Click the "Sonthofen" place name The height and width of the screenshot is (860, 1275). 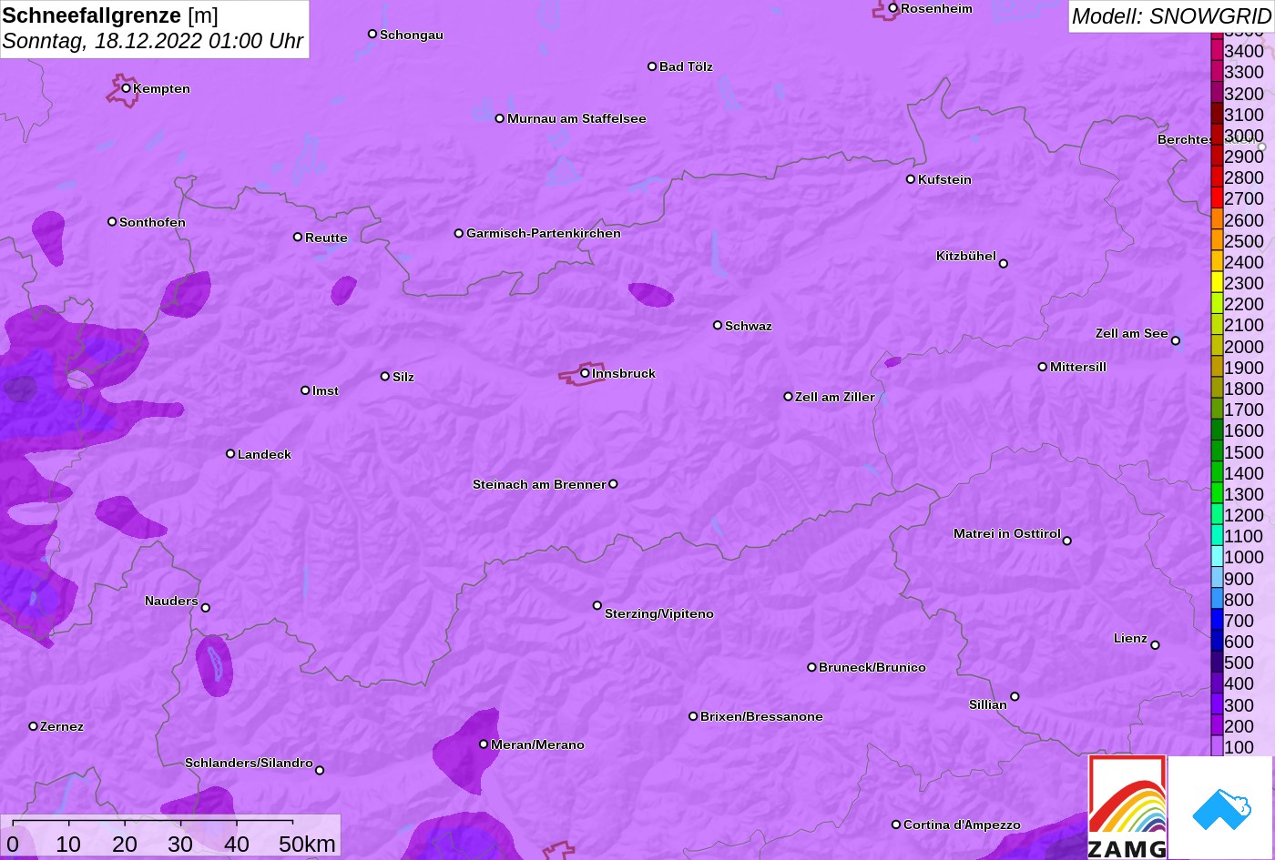(x=152, y=222)
